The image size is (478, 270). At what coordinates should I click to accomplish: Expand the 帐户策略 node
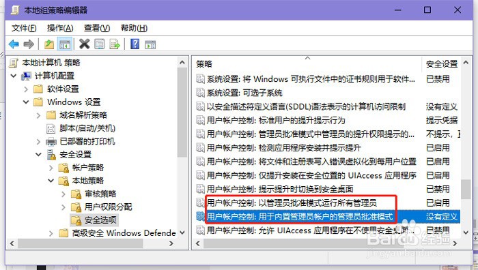[x=51, y=168]
